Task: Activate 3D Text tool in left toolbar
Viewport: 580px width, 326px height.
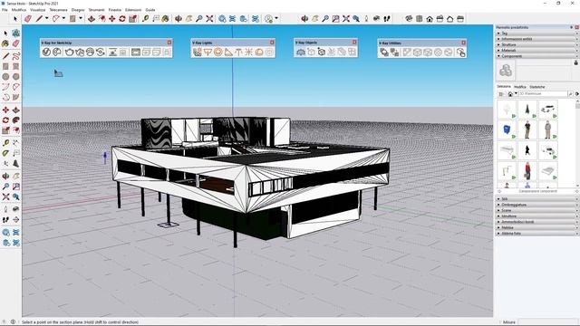Action: tap(16, 163)
